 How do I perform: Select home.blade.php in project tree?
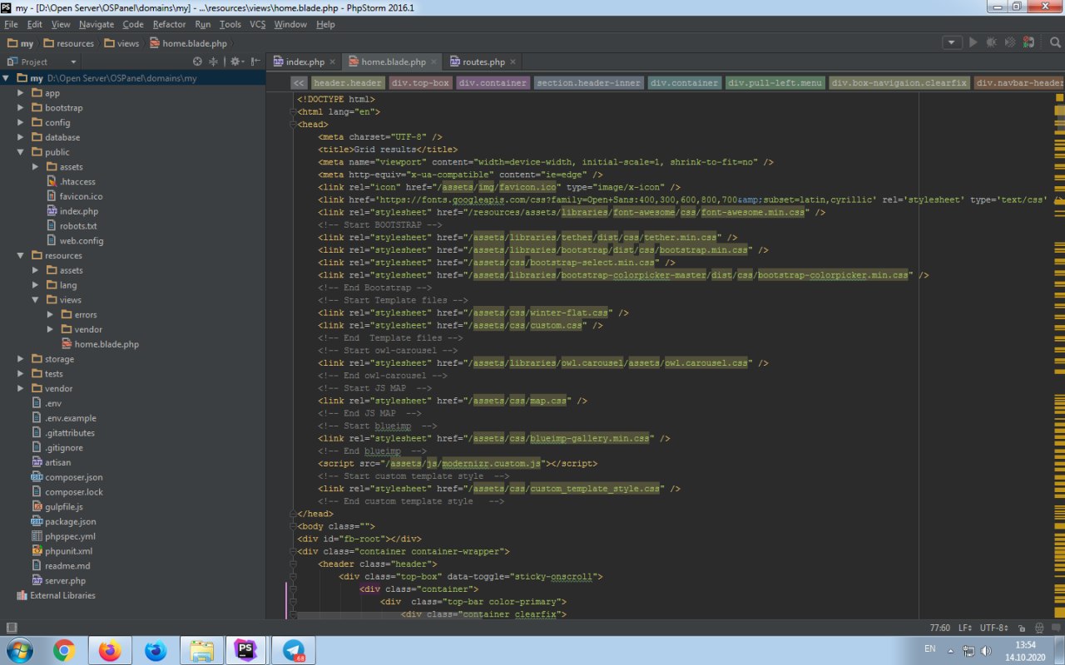[100, 344]
